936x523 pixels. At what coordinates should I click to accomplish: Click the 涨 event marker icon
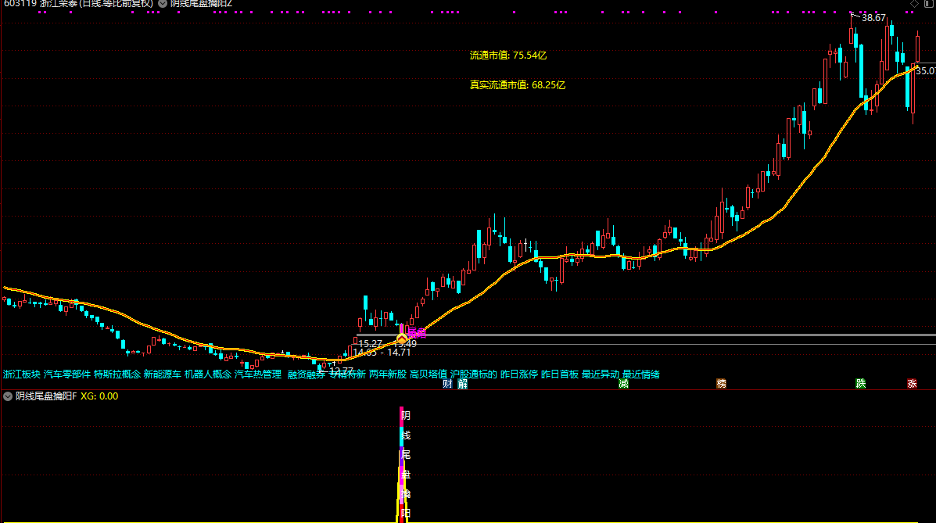point(912,384)
